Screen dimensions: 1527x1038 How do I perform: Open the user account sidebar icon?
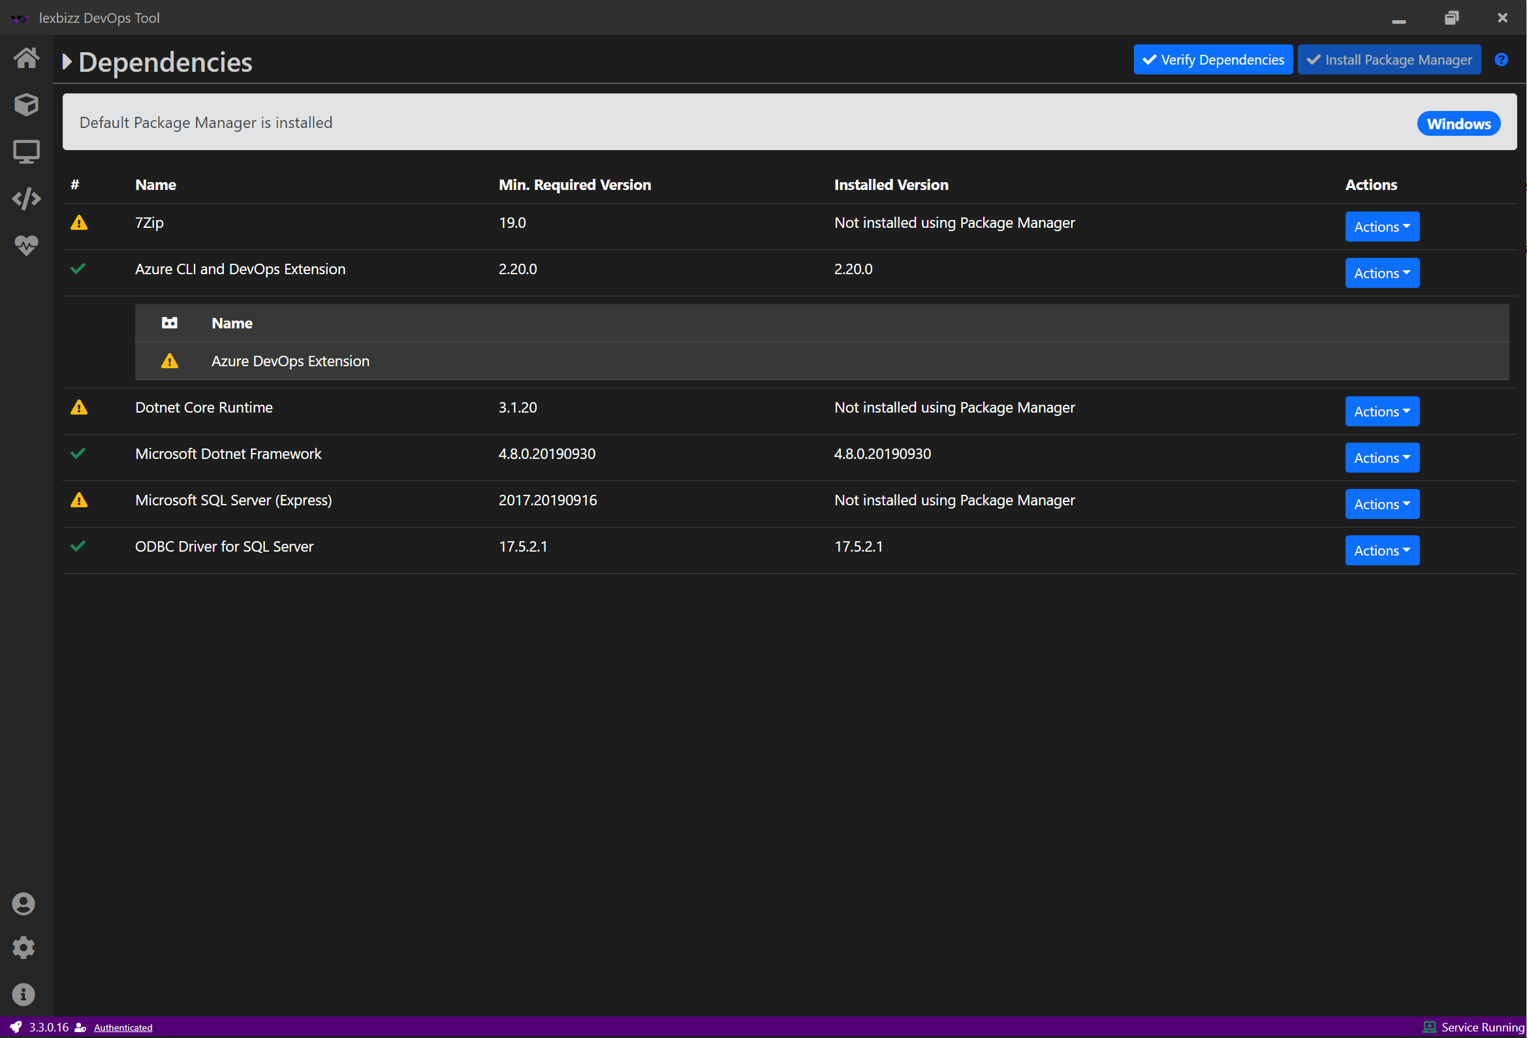point(24,904)
